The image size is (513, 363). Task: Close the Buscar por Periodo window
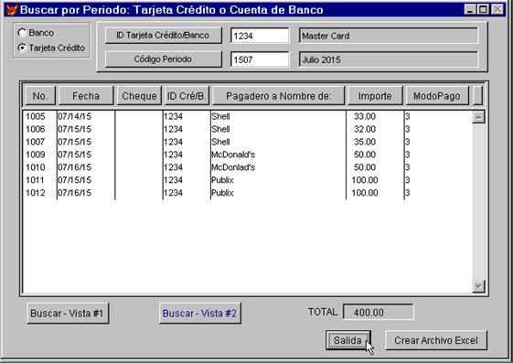(497, 9)
